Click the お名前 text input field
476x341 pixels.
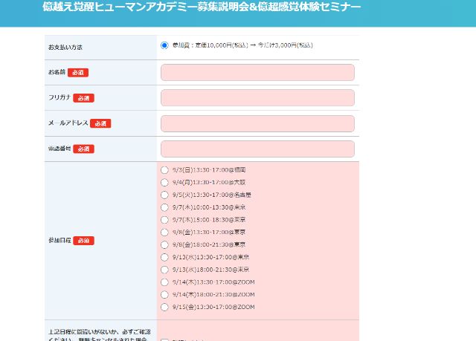pyautogui.click(x=257, y=73)
